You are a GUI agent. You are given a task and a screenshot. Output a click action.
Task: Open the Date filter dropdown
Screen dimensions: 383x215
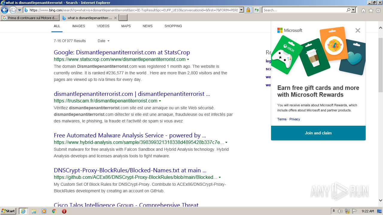104,41
